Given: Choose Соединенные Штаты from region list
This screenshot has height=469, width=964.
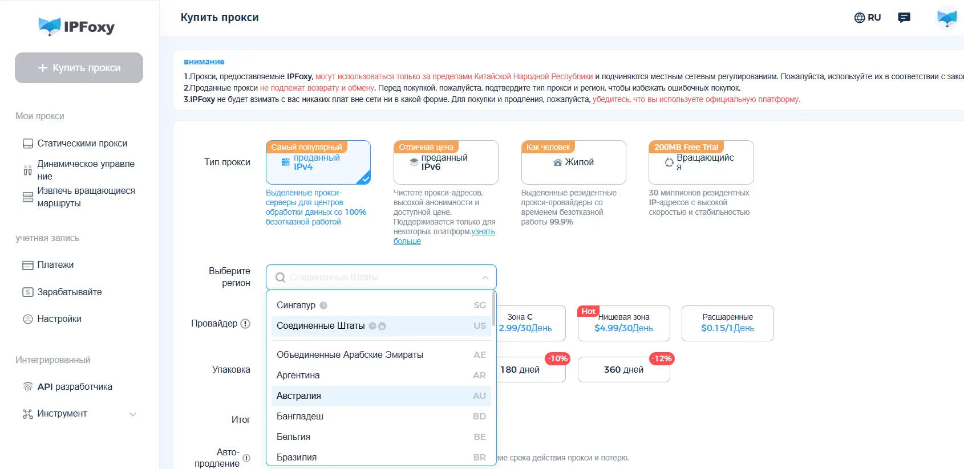Looking at the screenshot, I should (381, 326).
